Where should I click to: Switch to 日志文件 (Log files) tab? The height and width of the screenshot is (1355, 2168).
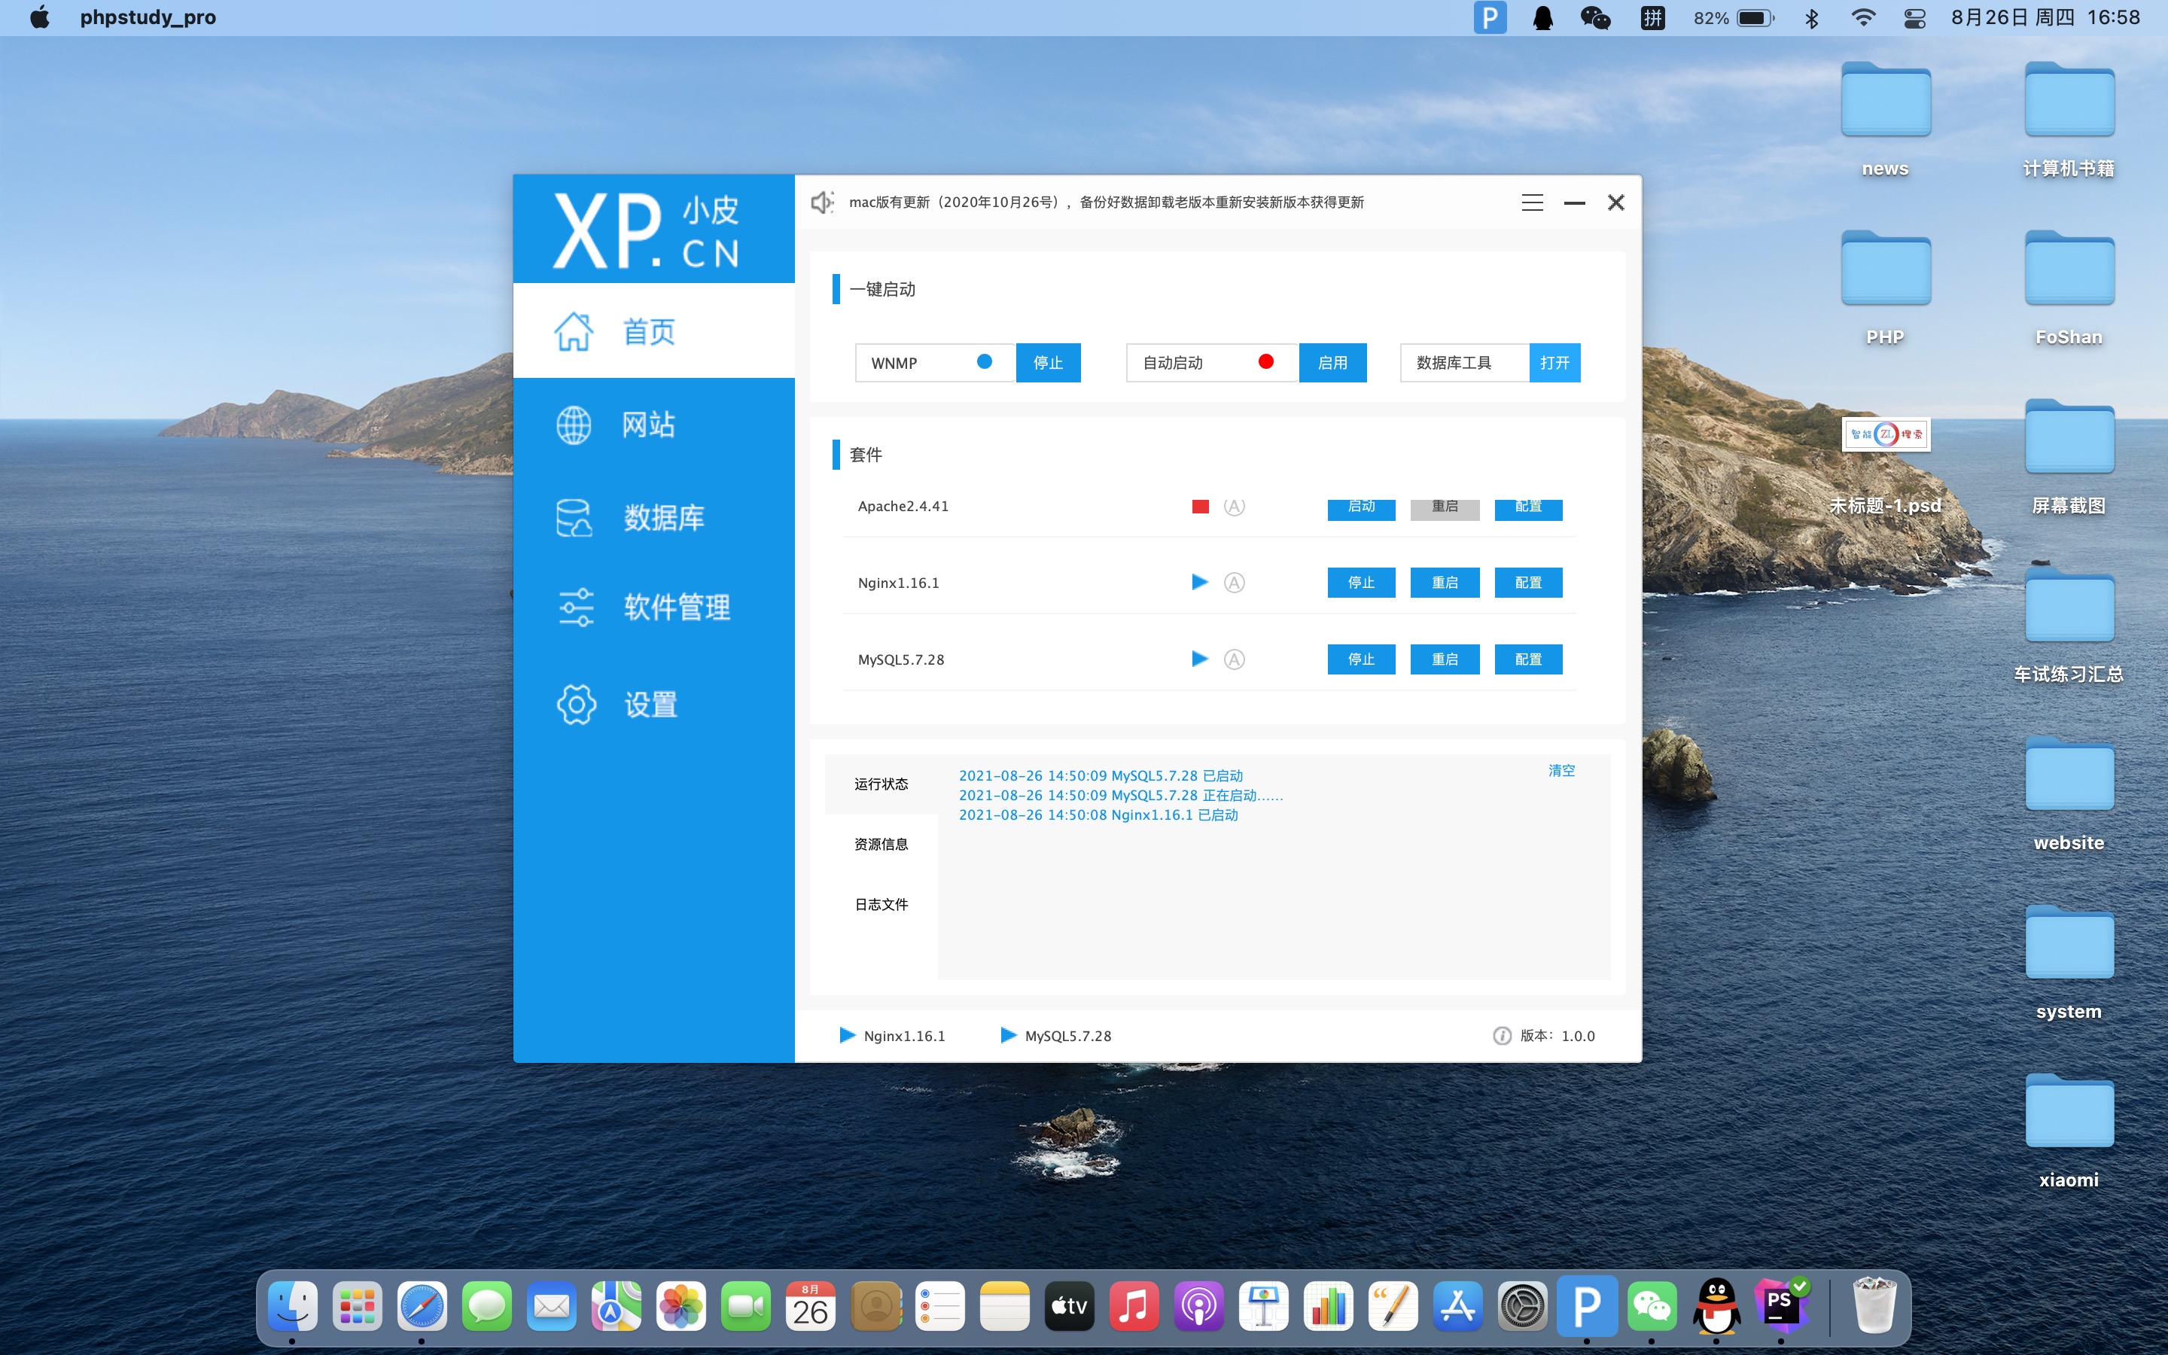881,904
